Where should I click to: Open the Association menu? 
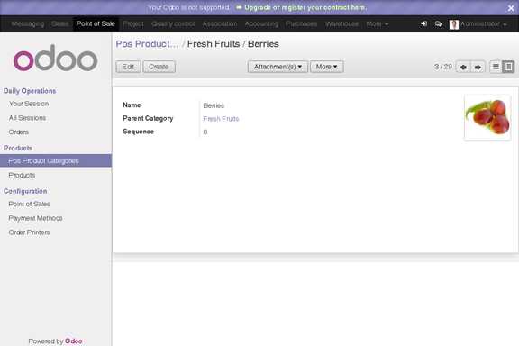220,23
